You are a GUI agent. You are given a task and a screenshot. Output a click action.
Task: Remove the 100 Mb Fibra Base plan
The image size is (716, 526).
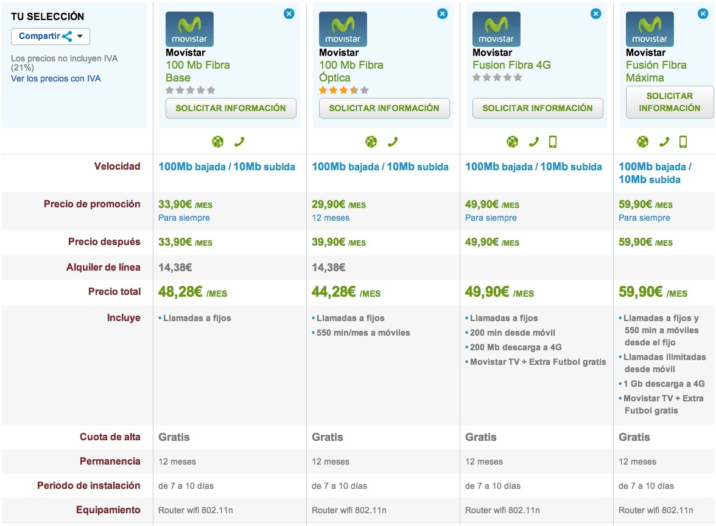coord(289,14)
